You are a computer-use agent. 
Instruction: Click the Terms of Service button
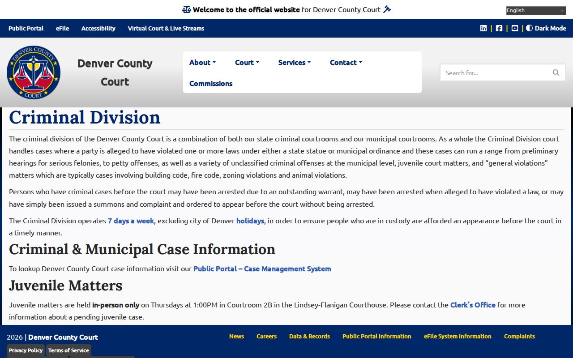68,350
